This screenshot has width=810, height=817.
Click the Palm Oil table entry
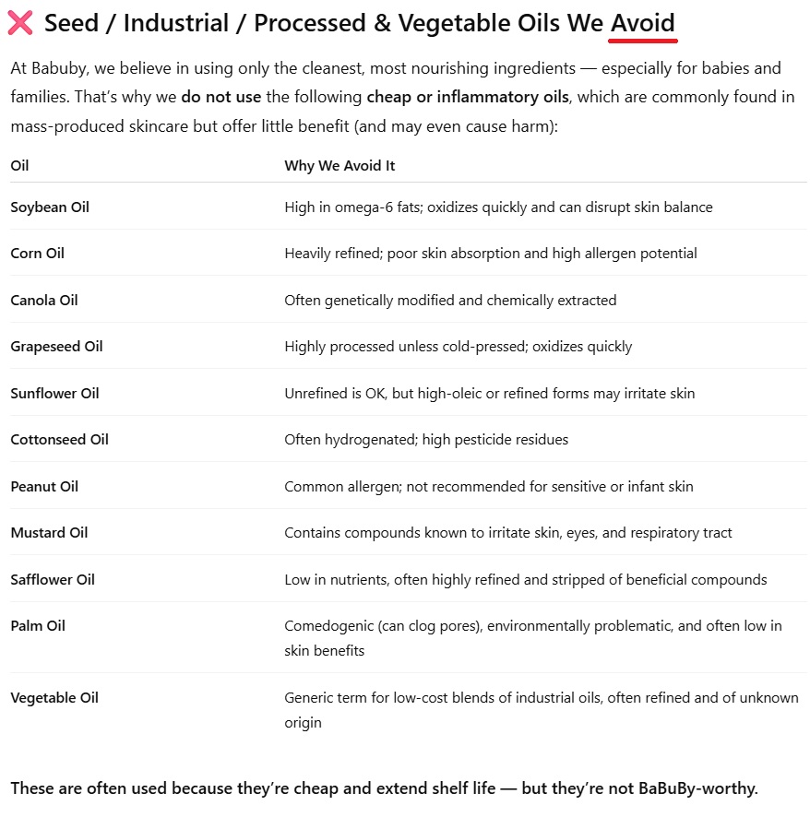[38, 626]
